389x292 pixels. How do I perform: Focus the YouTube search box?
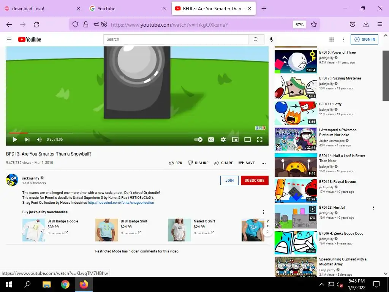click(x=176, y=39)
